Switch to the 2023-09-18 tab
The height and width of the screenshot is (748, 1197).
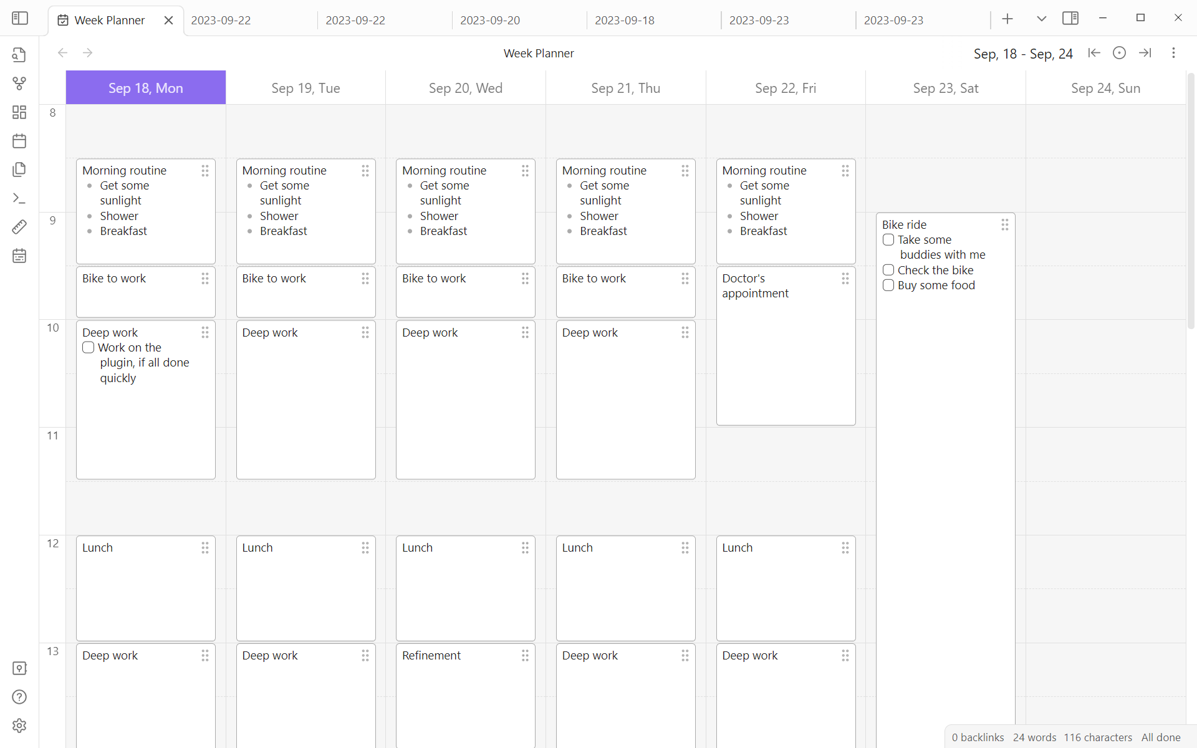point(625,21)
